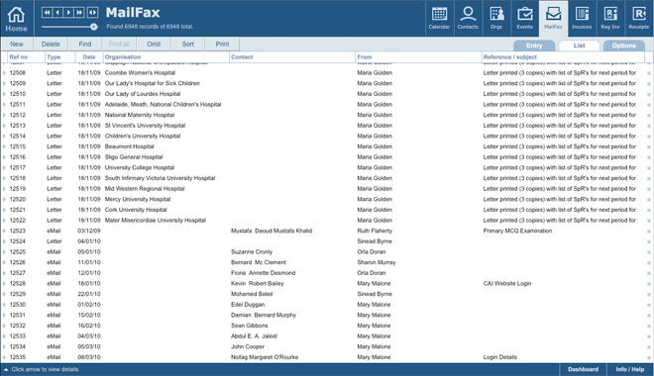Create a New record
This screenshot has height=376, width=654.
(x=17, y=45)
